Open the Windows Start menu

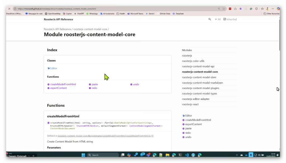[x=83, y=155]
